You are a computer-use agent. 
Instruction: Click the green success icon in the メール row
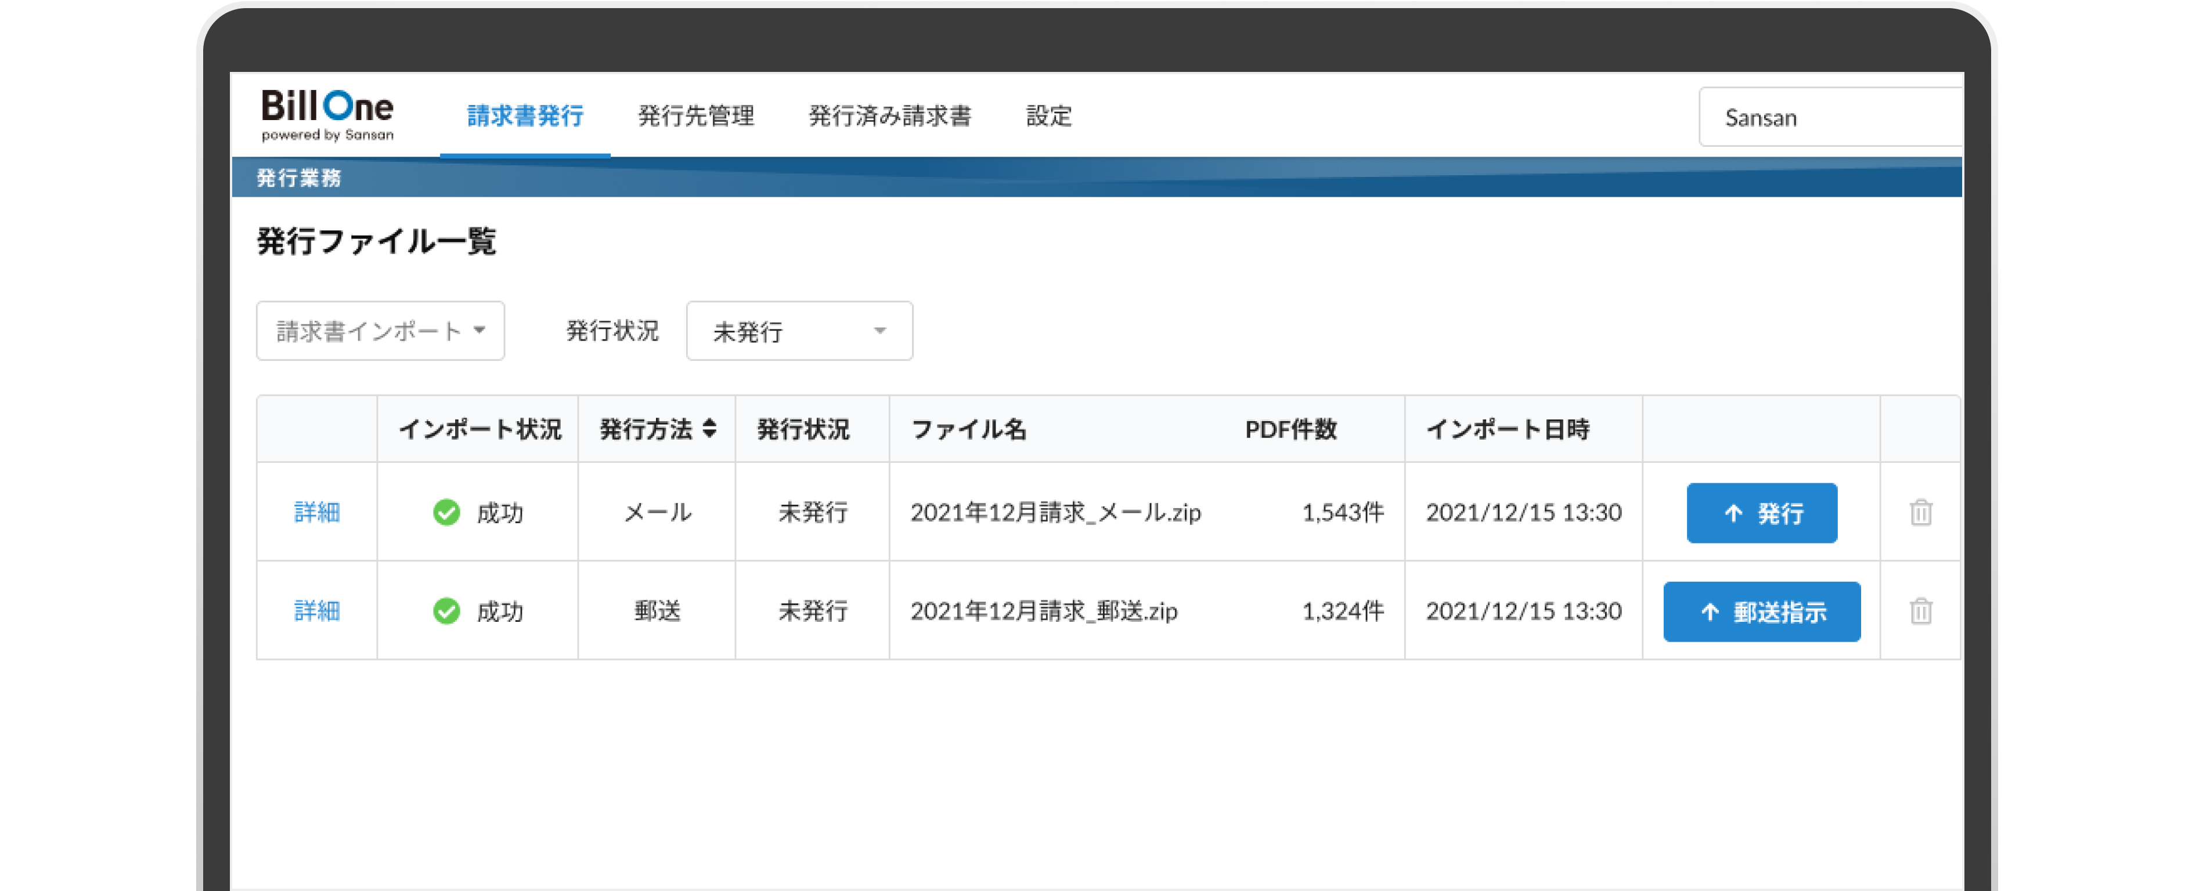[x=446, y=513]
